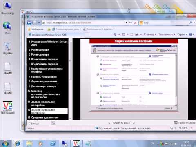
Task: Click the Структура outline button
Action: click(34, 123)
